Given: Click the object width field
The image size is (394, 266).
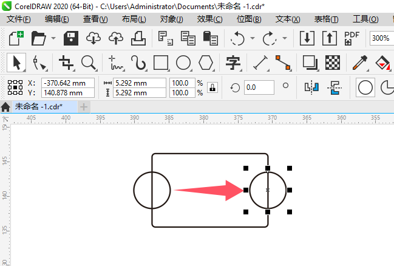Looking at the screenshot, I should point(140,83).
